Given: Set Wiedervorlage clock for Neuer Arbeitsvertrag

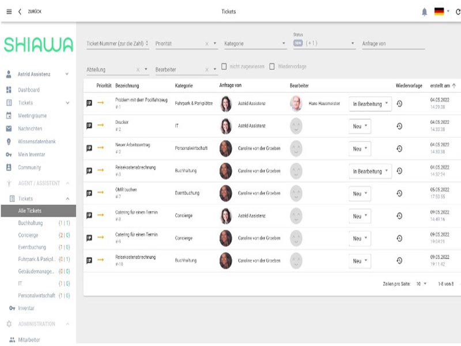Looking at the screenshot, I should tap(399, 149).
